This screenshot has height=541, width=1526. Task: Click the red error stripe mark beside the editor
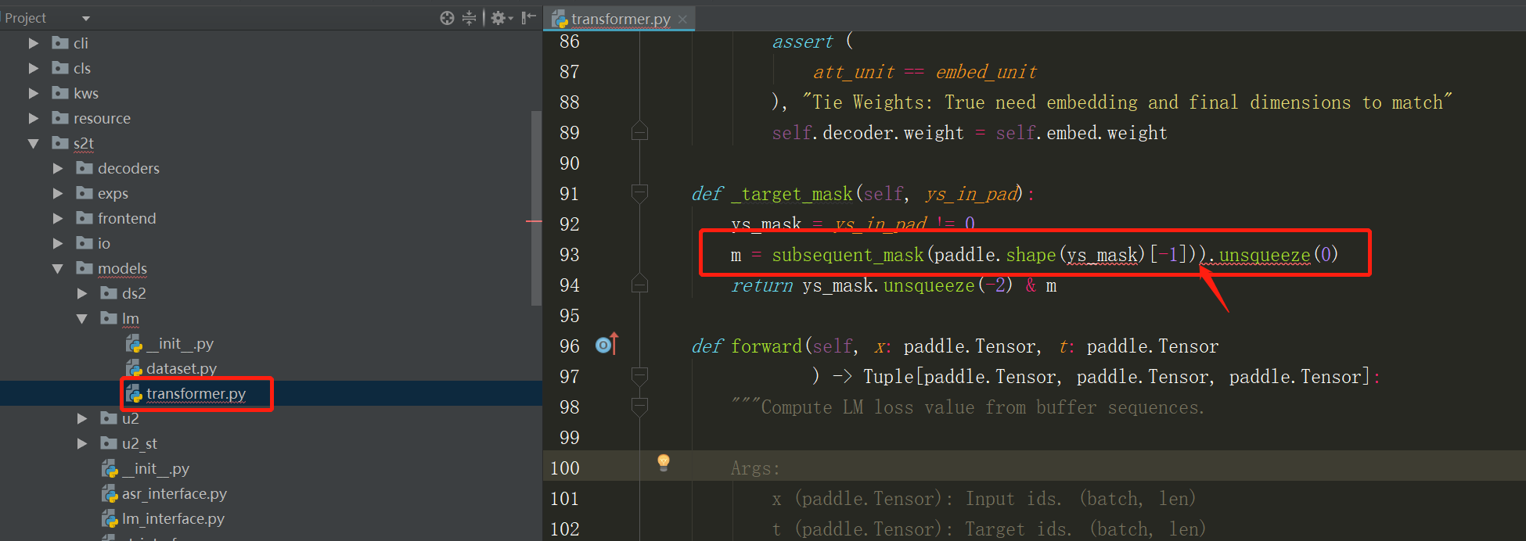tap(534, 221)
